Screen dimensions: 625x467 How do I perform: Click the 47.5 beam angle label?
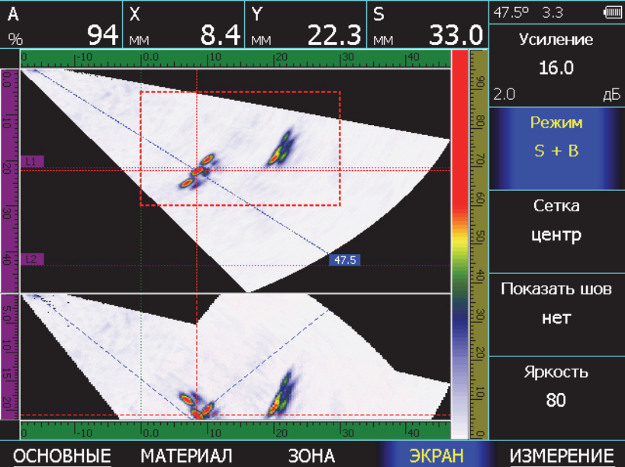[344, 260]
